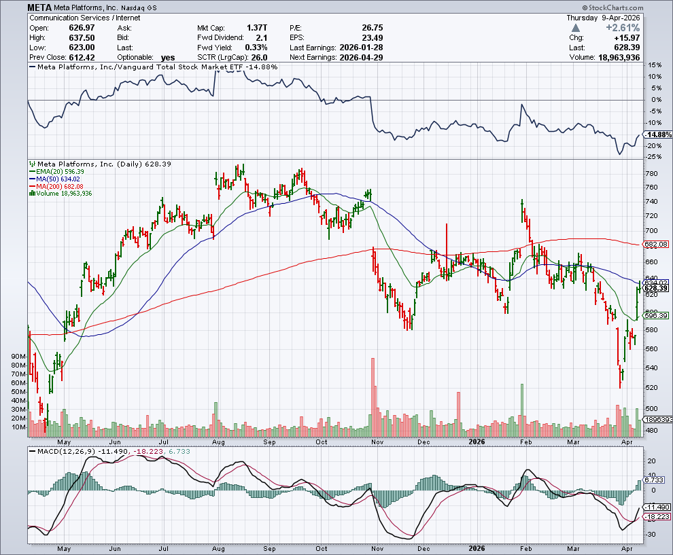The width and height of the screenshot is (673, 555).
Task: Click the green up-triangle change indicator
Action: coord(576,28)
